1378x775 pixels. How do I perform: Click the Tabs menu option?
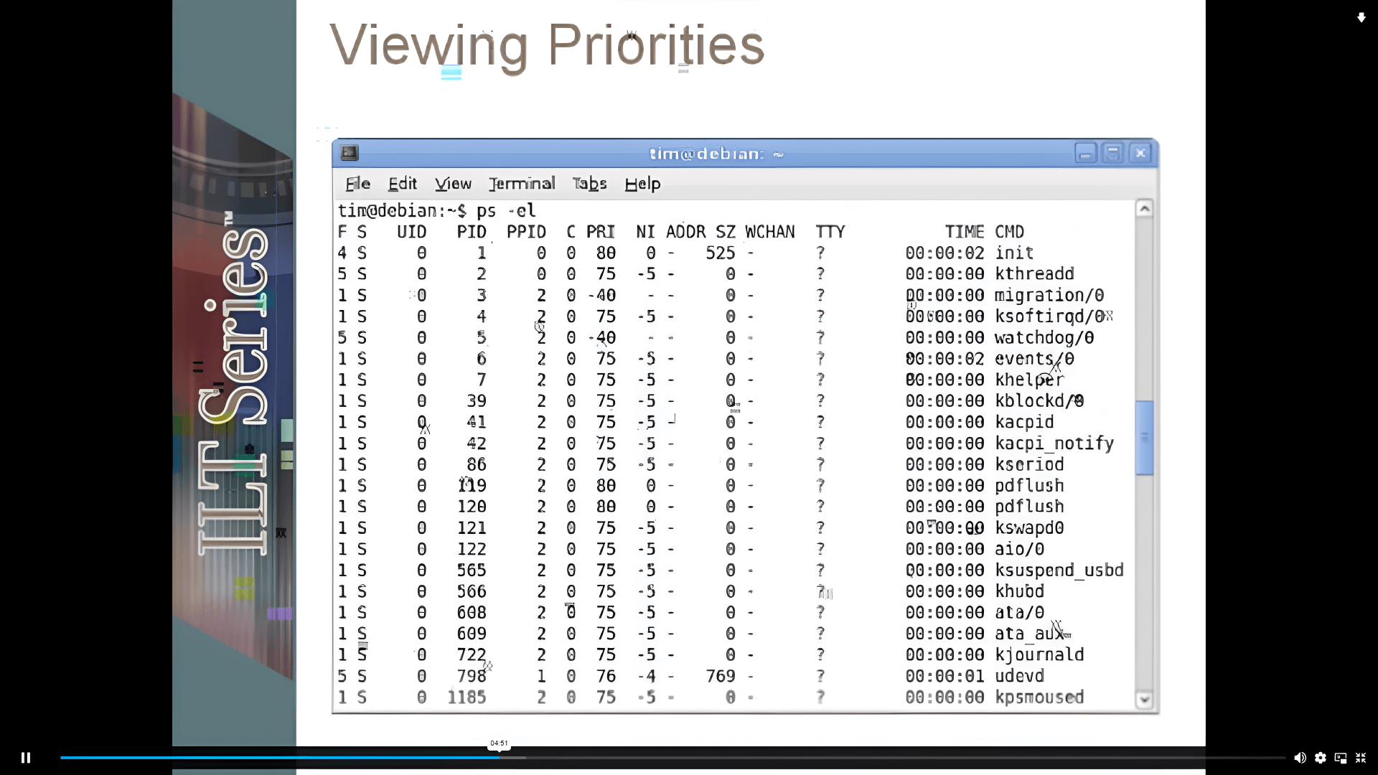point(589,184)
